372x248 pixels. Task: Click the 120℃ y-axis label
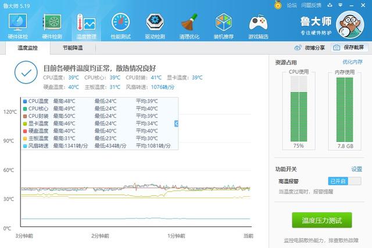click(x=10, y=112)
